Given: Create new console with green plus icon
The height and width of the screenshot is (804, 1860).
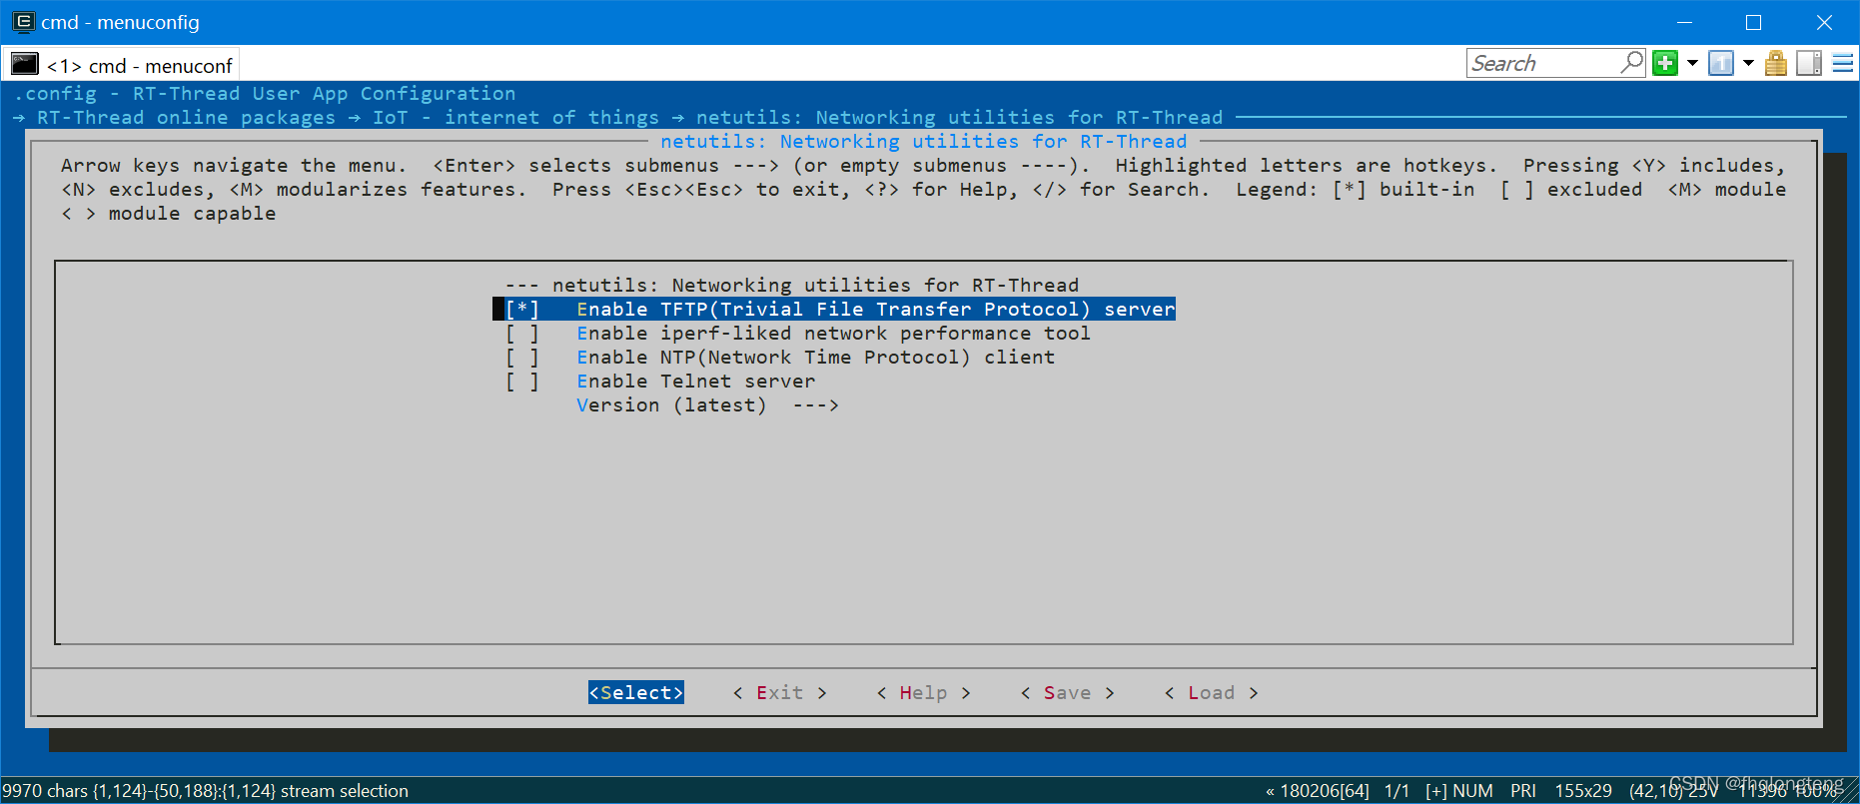Looking at the screenshot, I should (x=1665, y=63).
